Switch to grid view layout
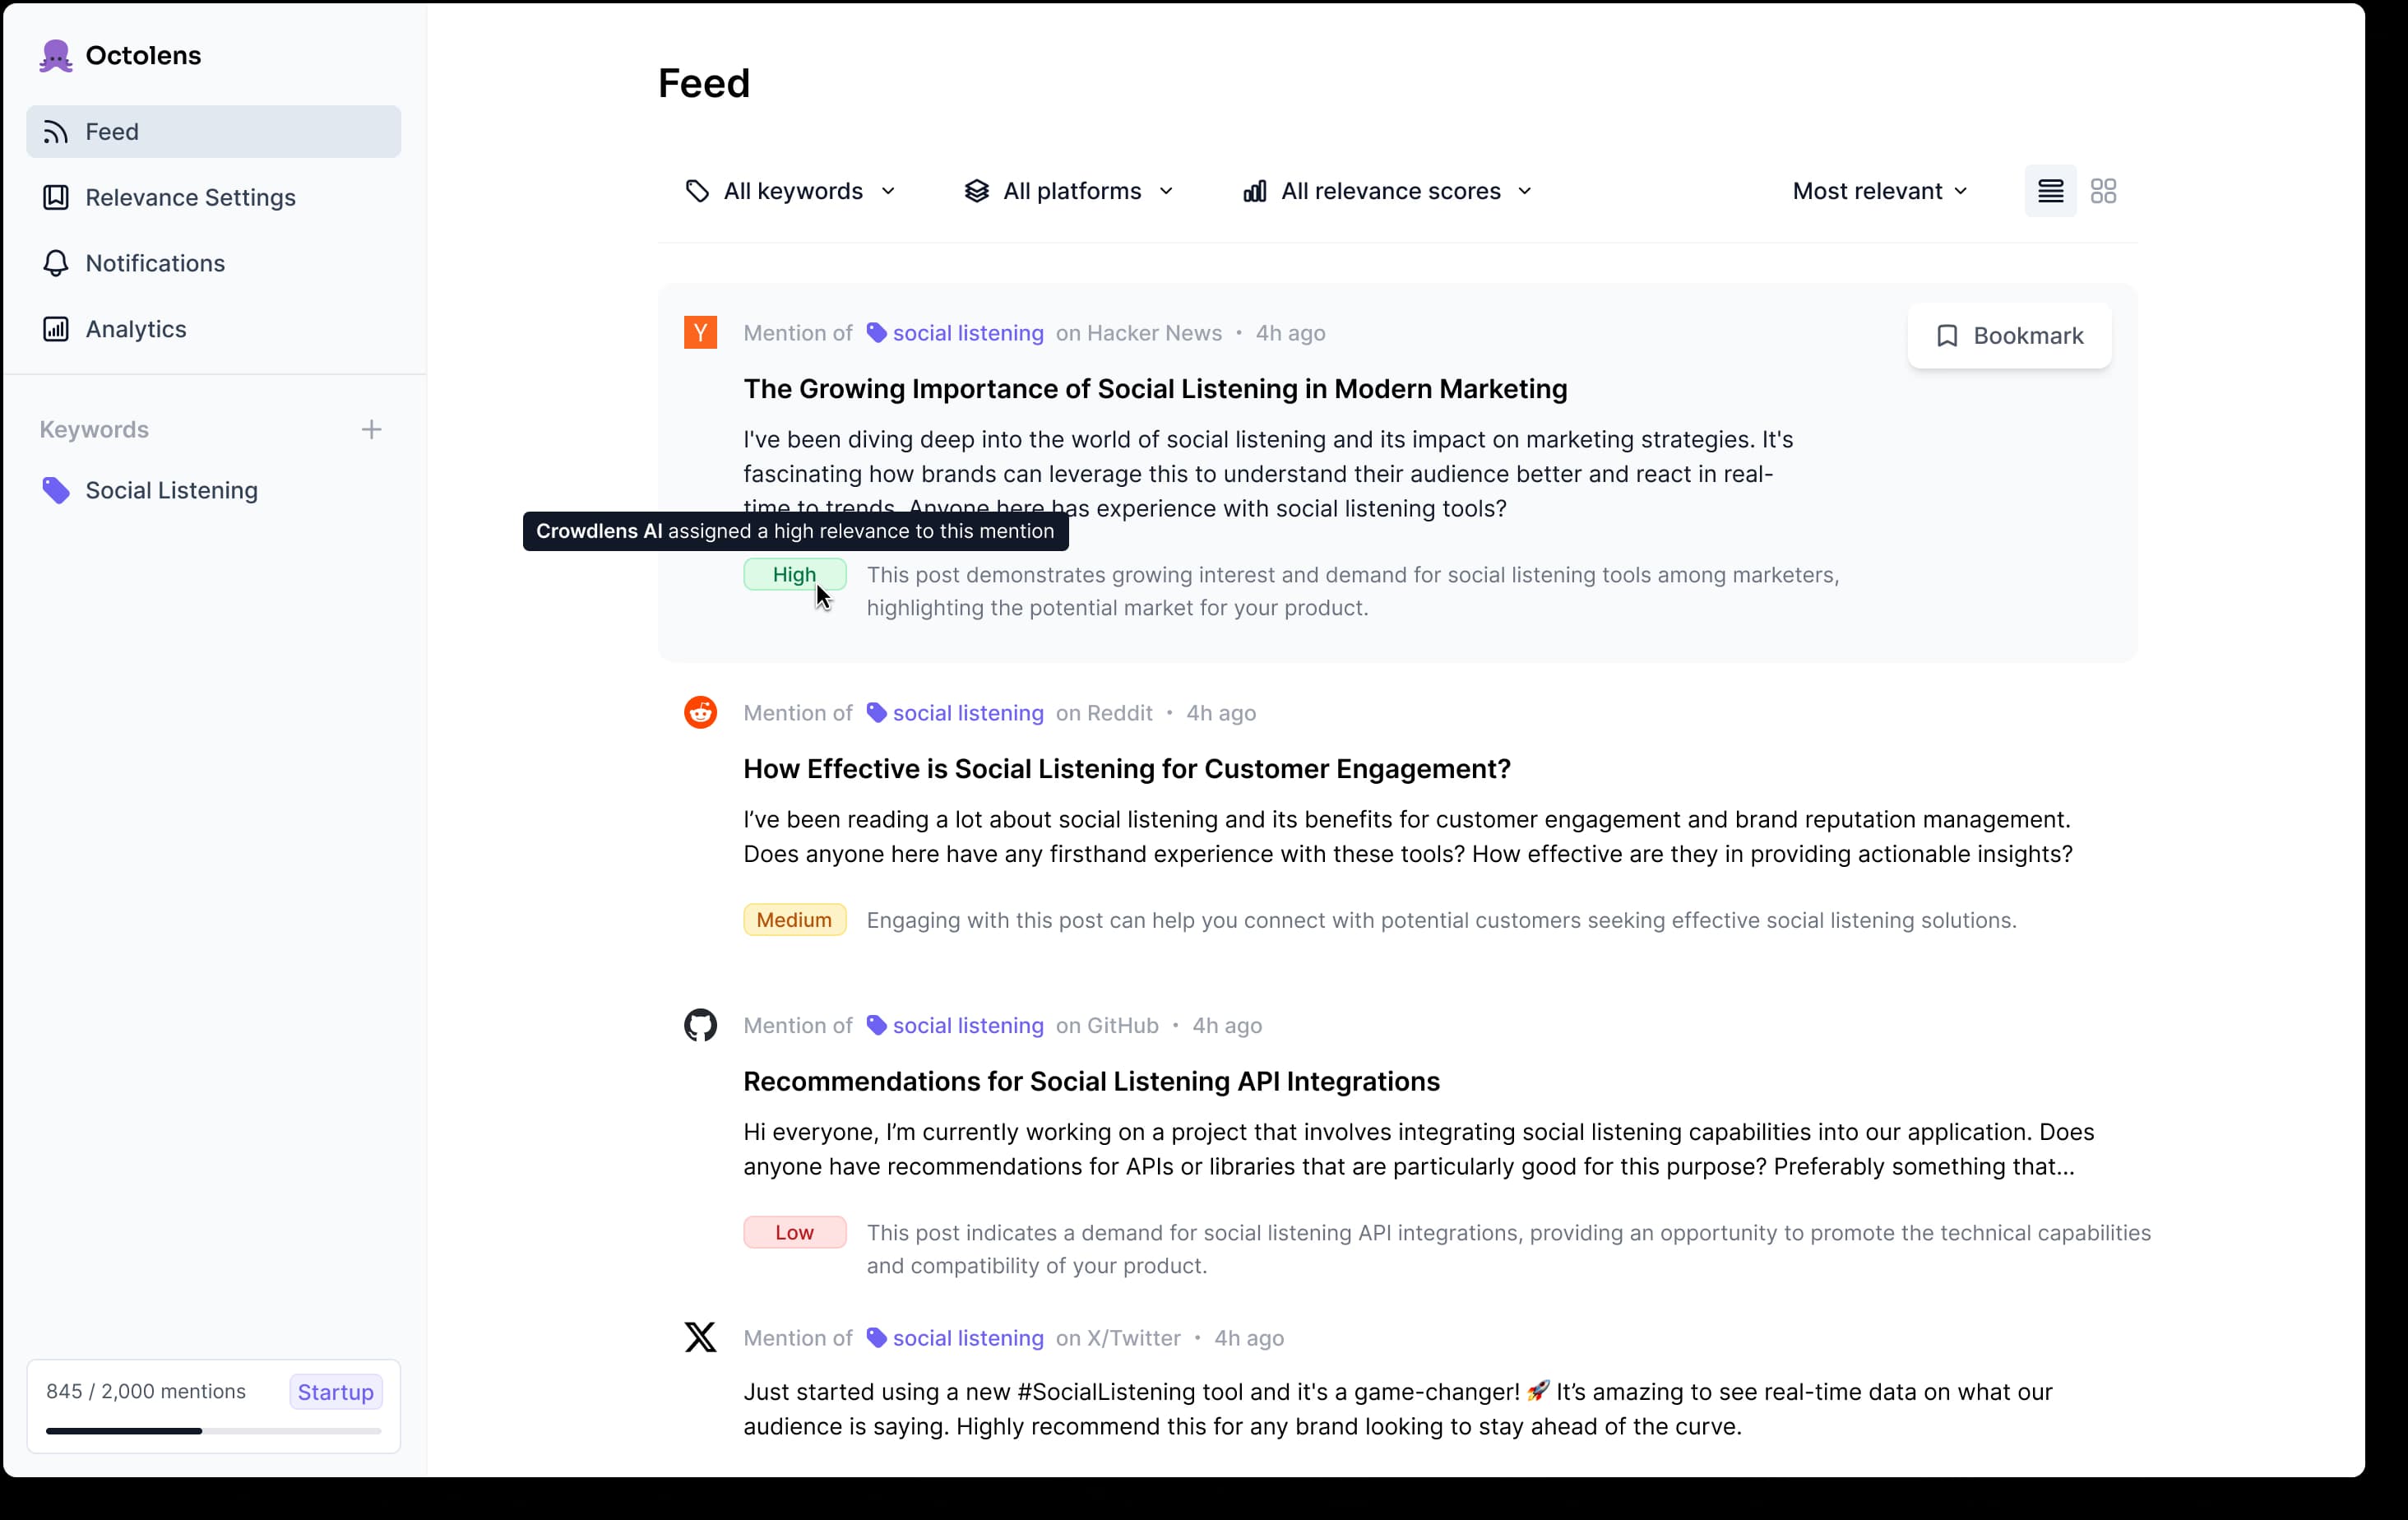 2104,190
